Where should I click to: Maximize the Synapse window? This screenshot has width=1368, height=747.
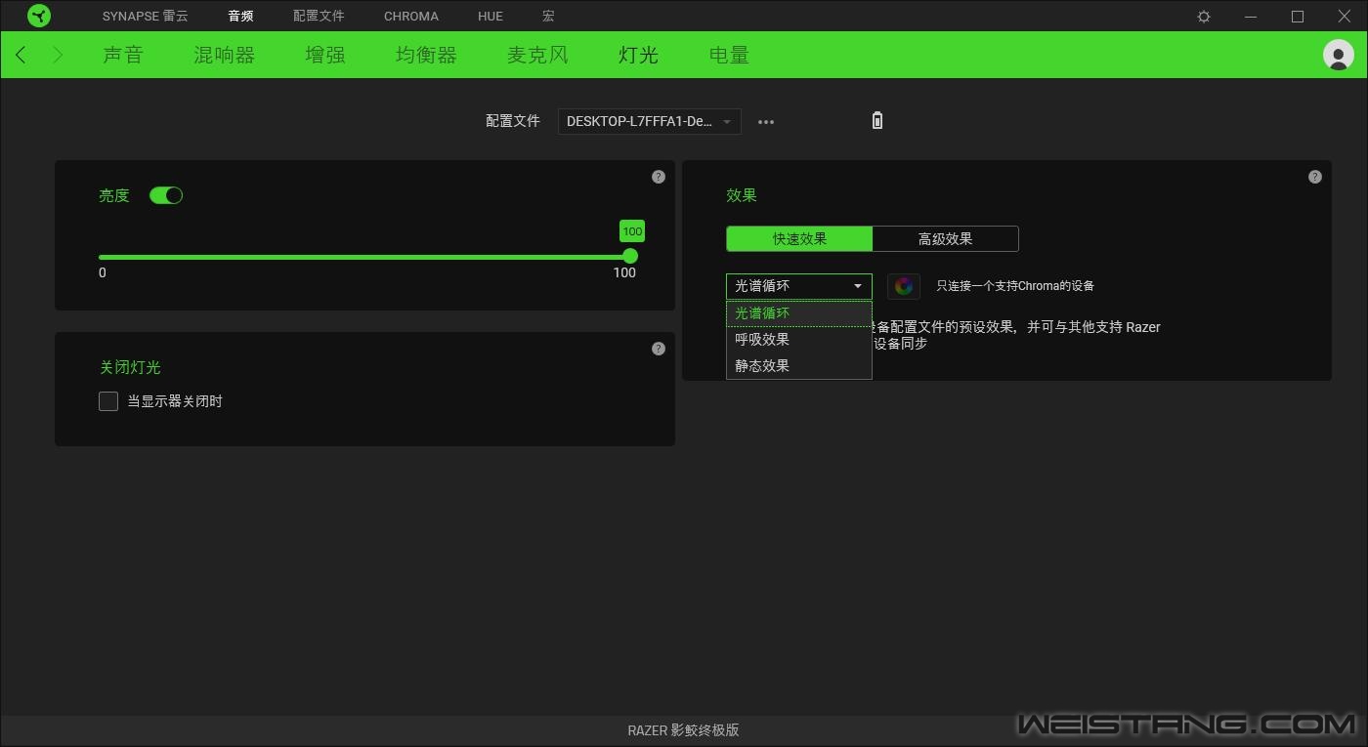(1298, 17)
